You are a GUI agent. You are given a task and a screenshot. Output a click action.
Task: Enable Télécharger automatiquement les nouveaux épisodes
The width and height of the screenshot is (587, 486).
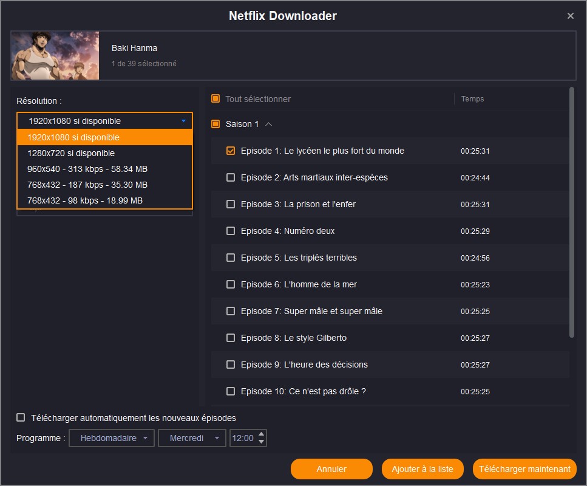click(21, 417)
